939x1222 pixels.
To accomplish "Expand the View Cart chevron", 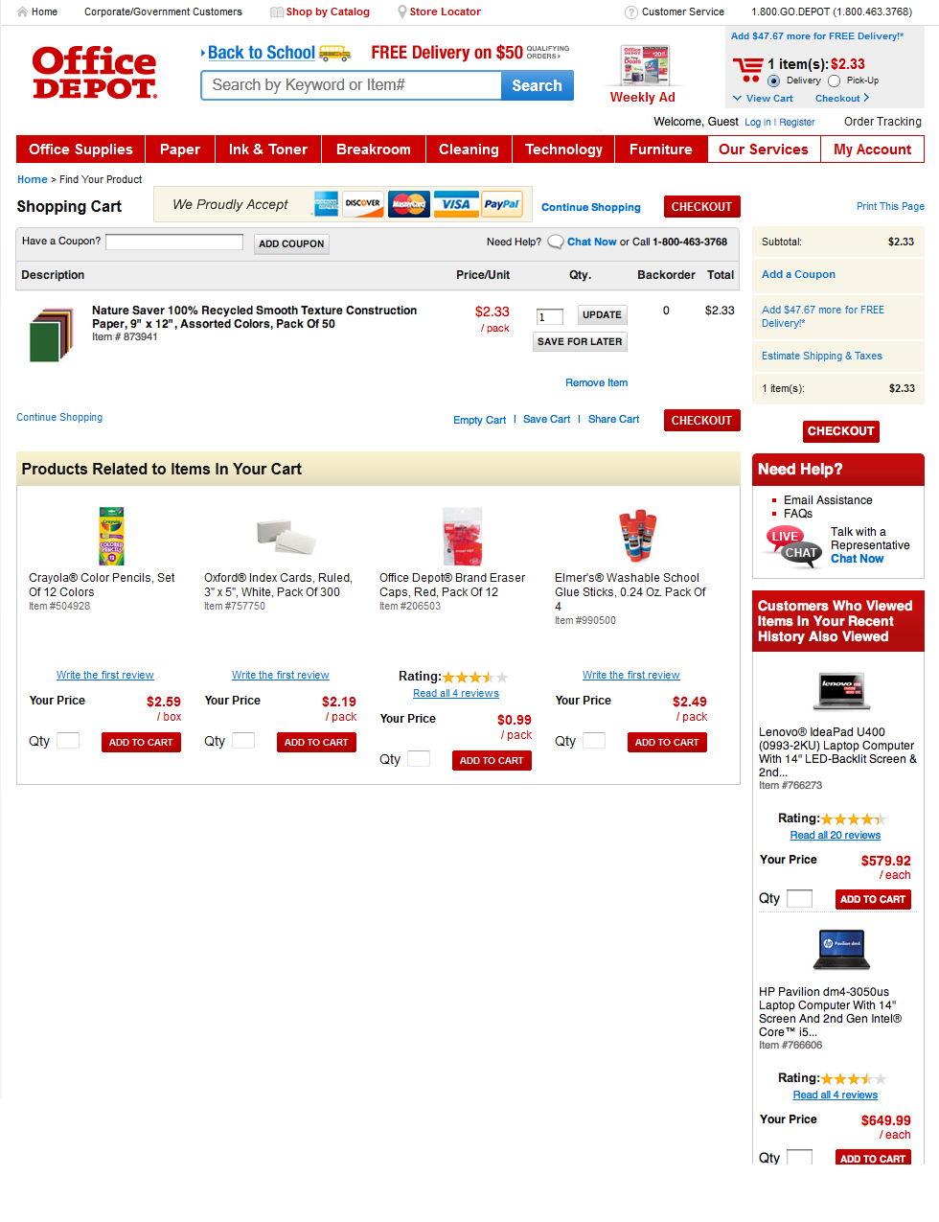I will tap(737, 99).
